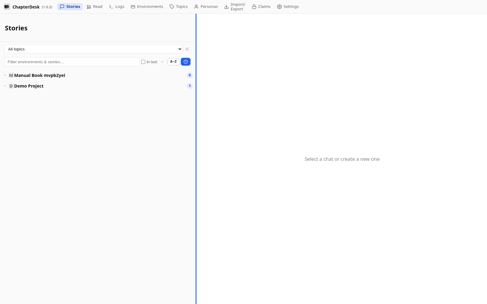Click the ChapterDesk logo icon
This screenshot has height=304, width=487.
(7, 7)
